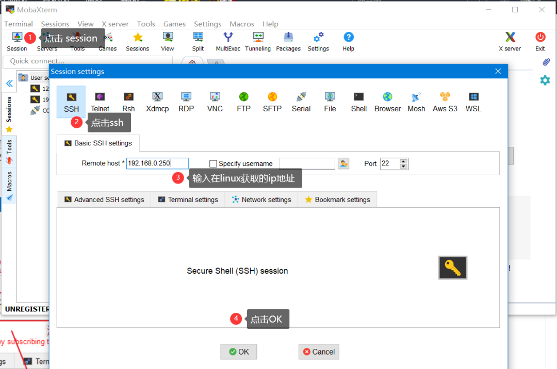Choose the RDP session type
The width and height of the screenshot is (557, 369).
[186, 102]
